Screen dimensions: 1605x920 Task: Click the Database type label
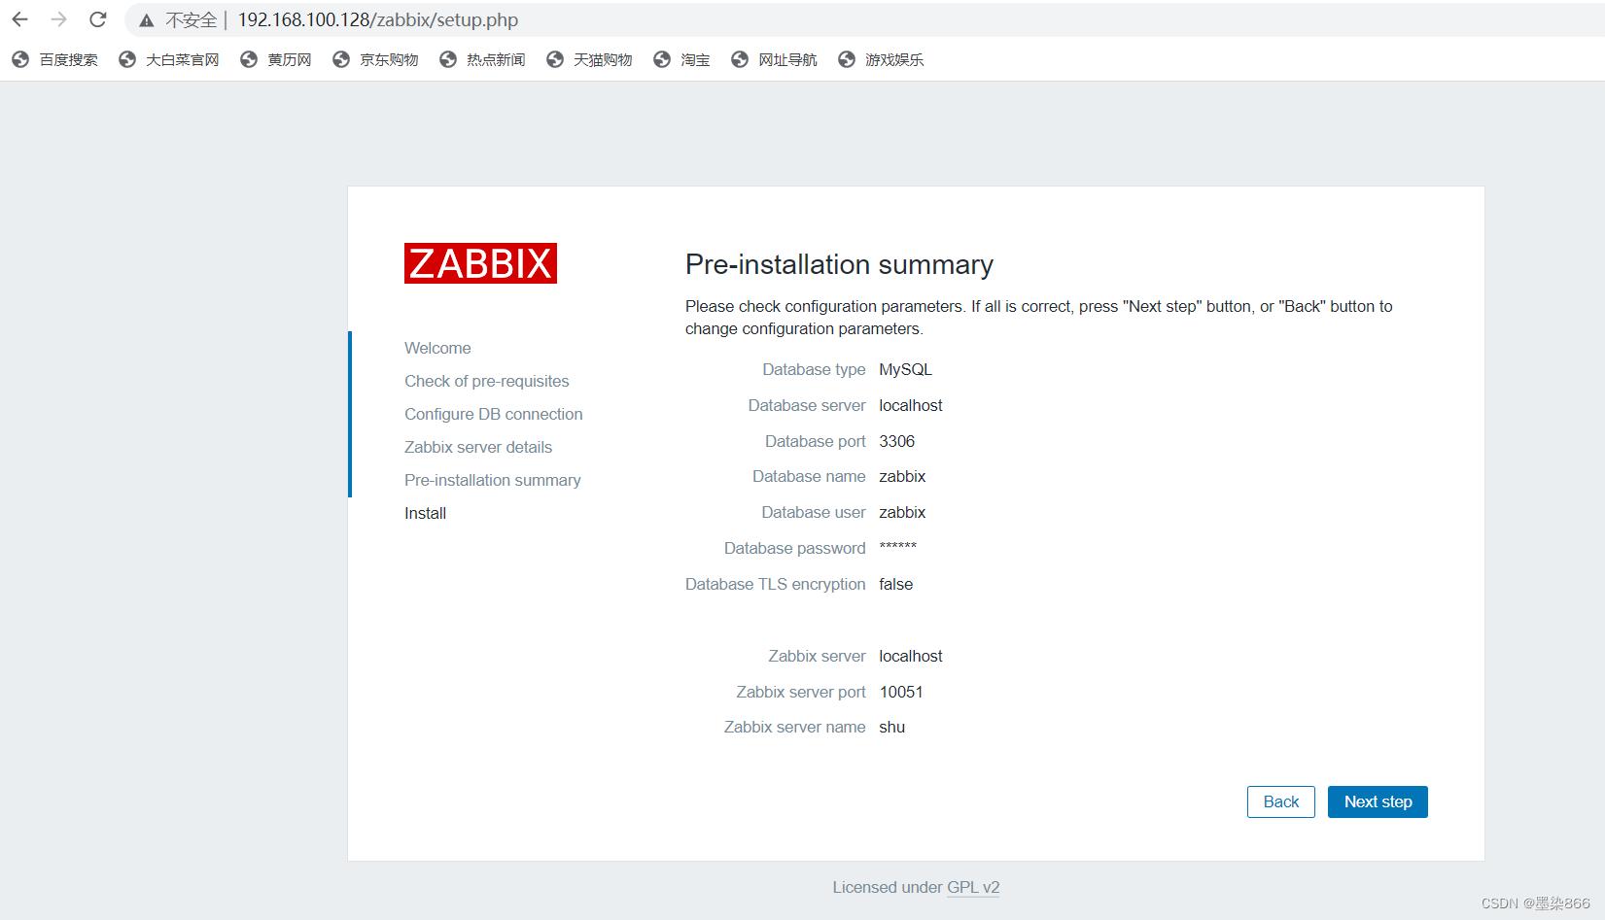coord(814,369)
